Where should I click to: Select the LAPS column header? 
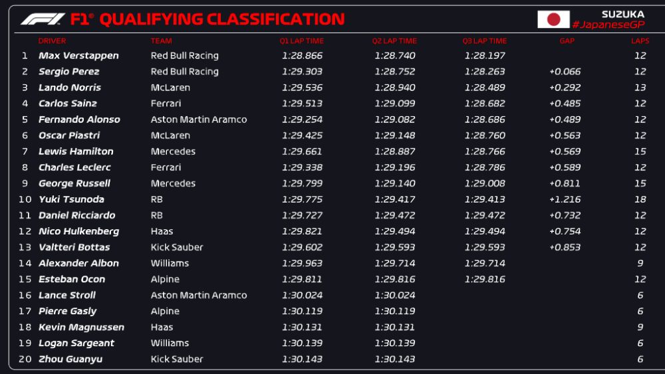pyautogui.click(x=640, y=41)
